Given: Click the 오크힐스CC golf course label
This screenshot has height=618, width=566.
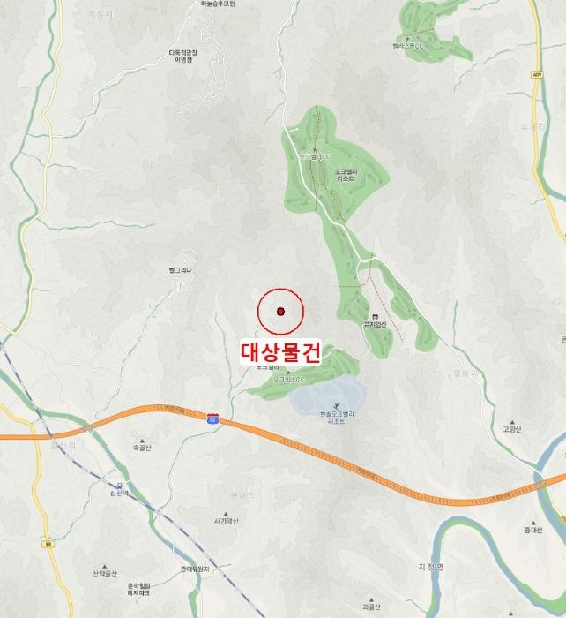Looking at the screenshot, I should tap(289, 380).
